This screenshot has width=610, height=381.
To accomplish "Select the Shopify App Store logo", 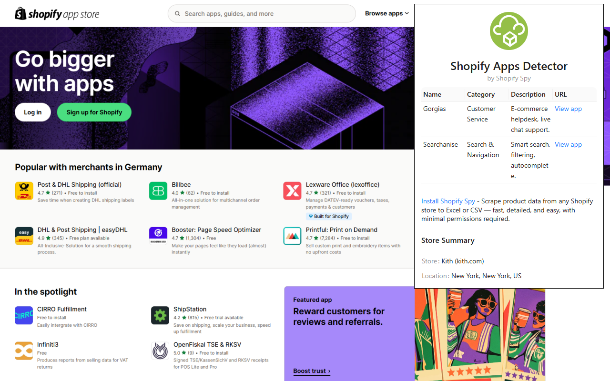I will tap(57, 13).
